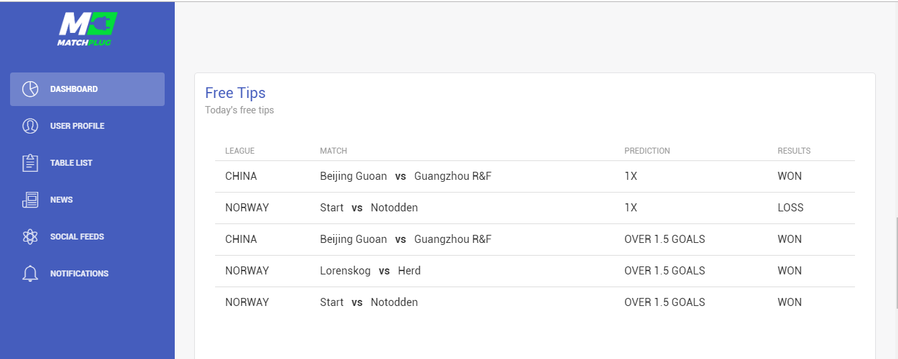Click the Notifications bell icon
898x359 pixels.
coord(30,274)
